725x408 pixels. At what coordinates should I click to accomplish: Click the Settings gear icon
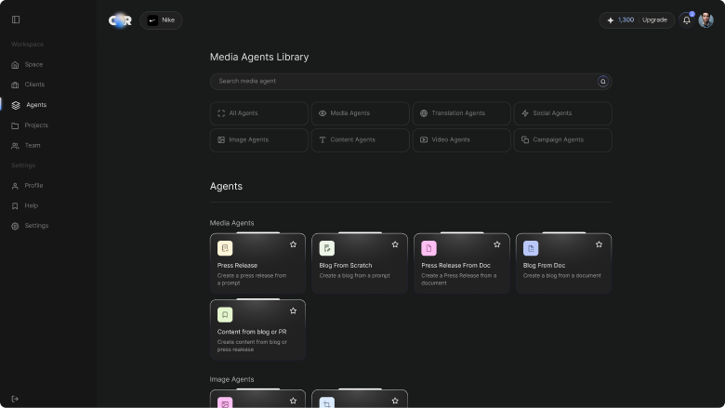pyautogui.click(x=15, y=226)
